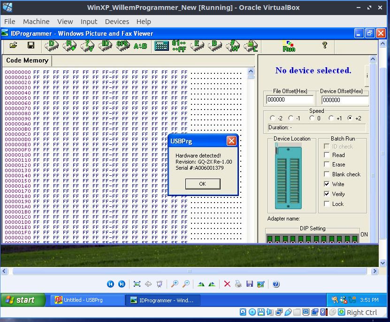The image size is (390, 322).
Task: Start slide show with the projector screen icon
Action: click(160, 284)
